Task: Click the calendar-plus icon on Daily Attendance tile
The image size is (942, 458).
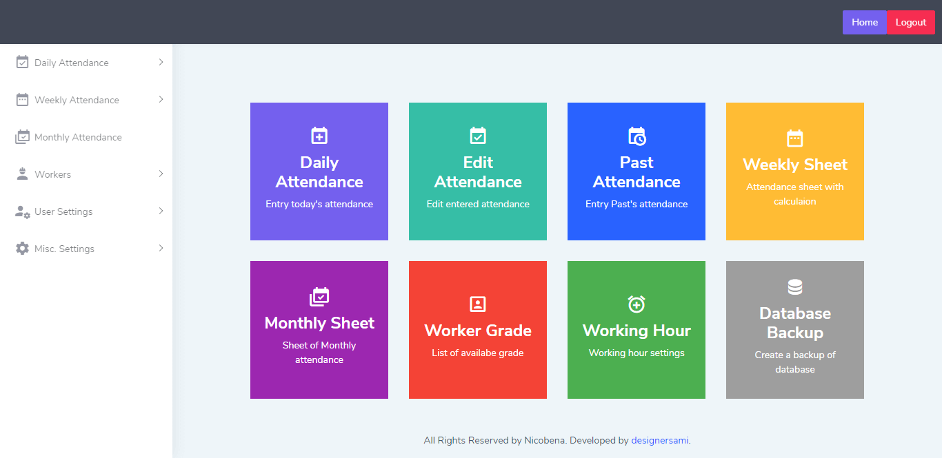Action: tap(319, 136)
